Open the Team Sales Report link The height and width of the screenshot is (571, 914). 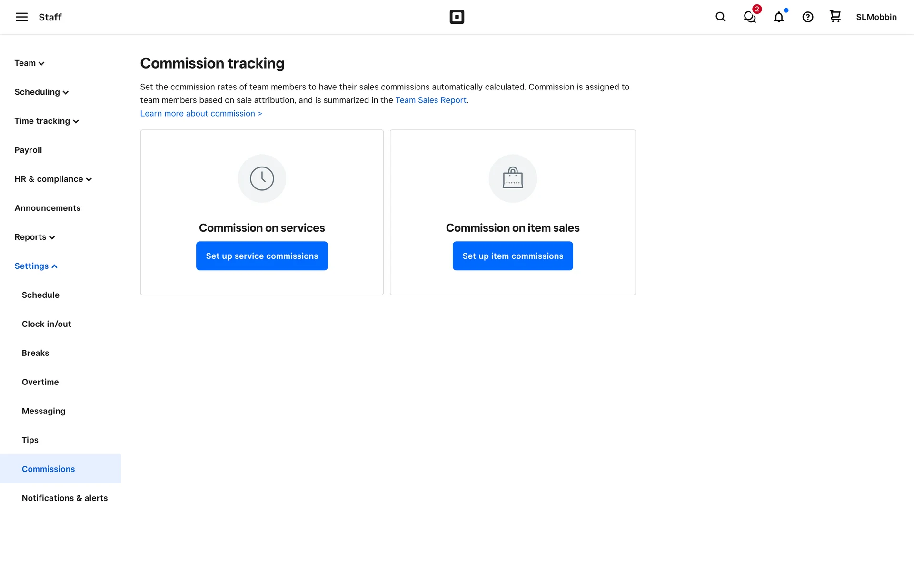(430, 100)
